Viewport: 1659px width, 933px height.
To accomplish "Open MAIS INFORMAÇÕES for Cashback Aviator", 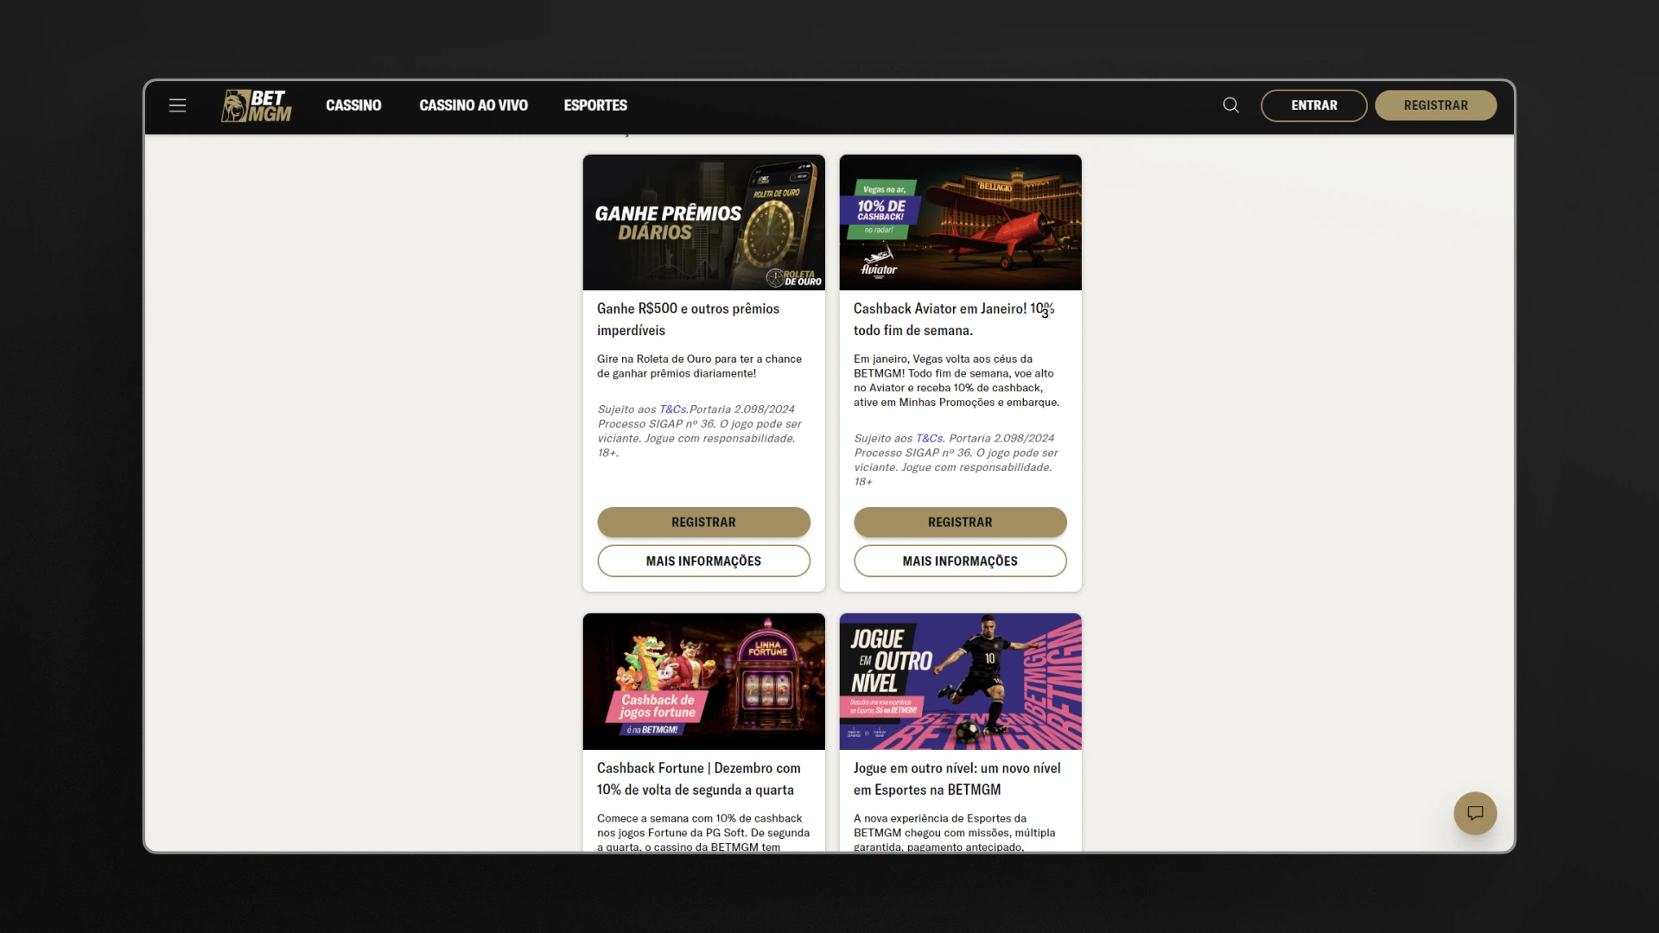I will [x=960, y=561].
